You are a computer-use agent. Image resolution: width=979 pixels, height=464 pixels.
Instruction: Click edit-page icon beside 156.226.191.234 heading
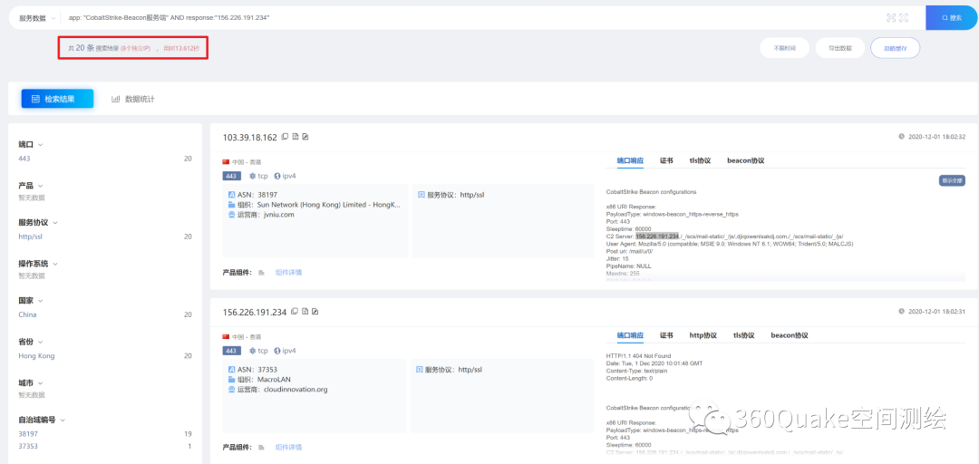click(315, 312)
